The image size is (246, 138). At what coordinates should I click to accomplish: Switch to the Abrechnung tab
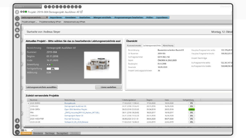(168, 46)
